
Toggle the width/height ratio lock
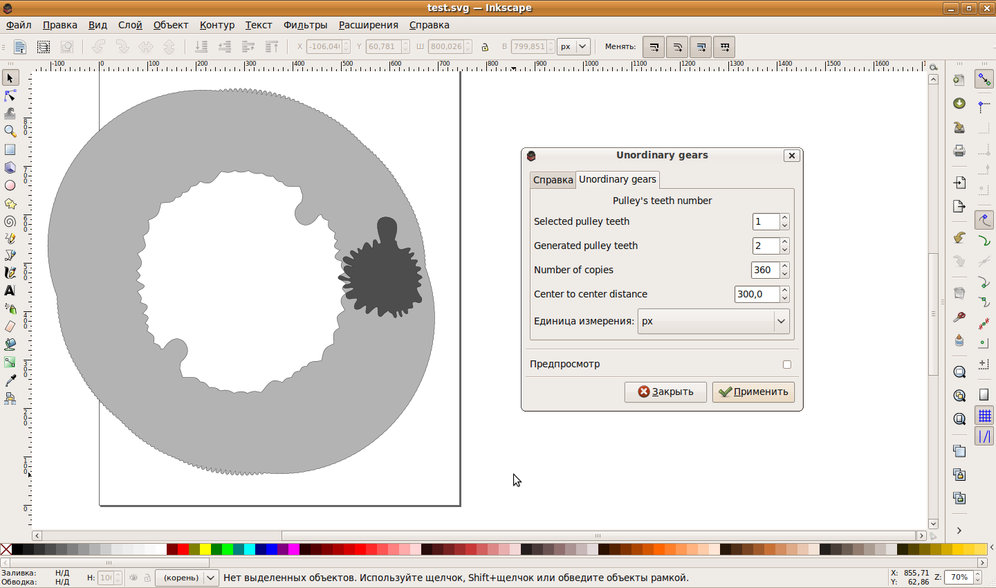point(485,47)
